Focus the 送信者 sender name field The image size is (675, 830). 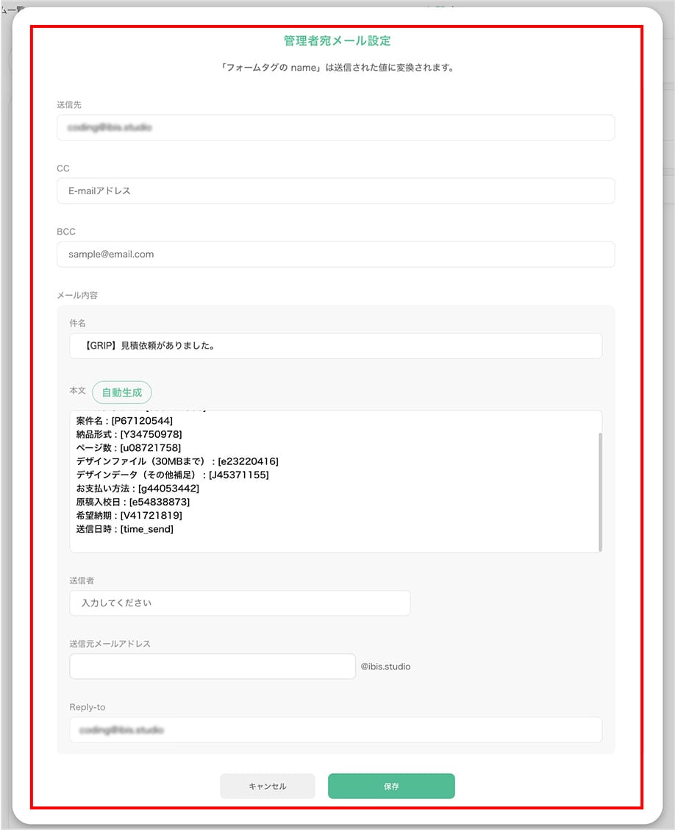(240, 603)
